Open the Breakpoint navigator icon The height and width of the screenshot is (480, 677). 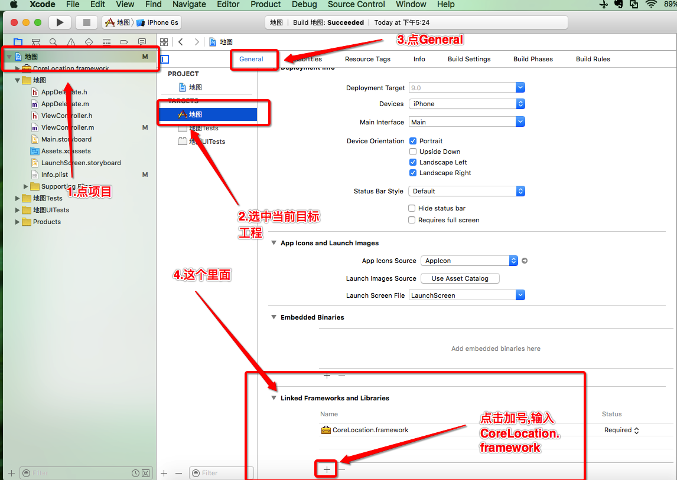pos(124,42)
